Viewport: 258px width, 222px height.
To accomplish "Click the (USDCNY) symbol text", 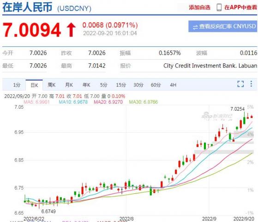I will (74, 8).
